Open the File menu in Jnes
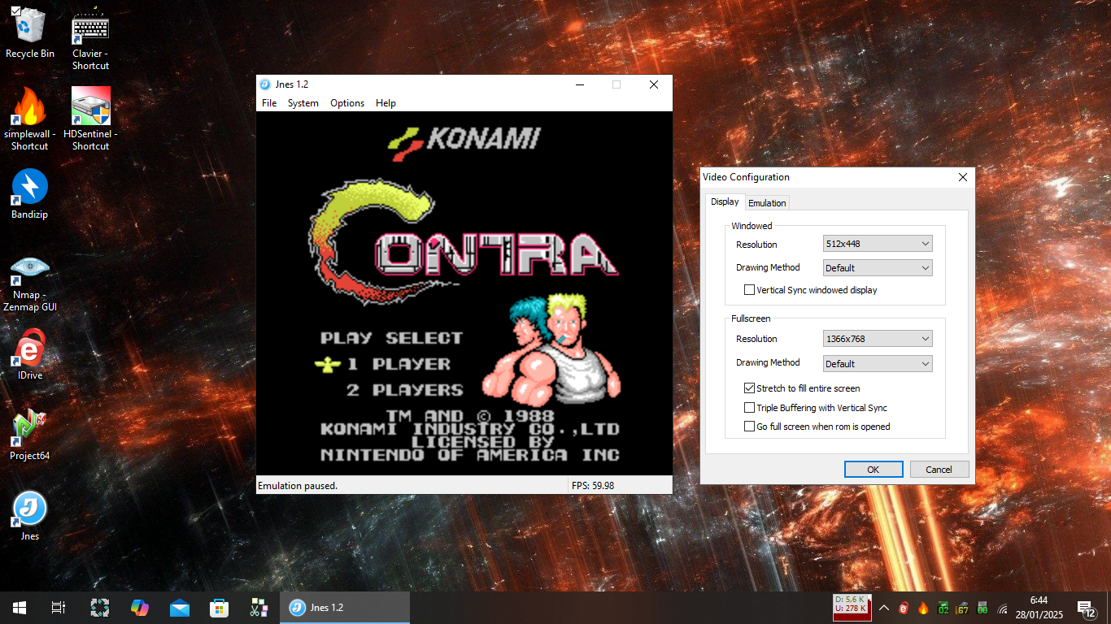Image resolution: width=1111 pixels, height=624 pixels. [x=269, y=103]
